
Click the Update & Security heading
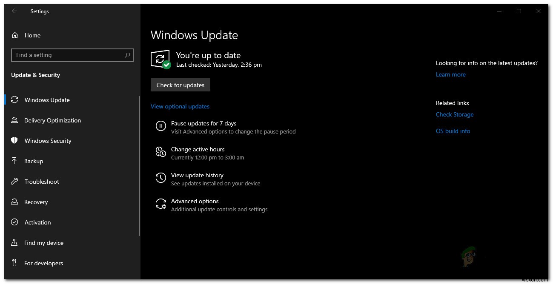tap(35, 75)
